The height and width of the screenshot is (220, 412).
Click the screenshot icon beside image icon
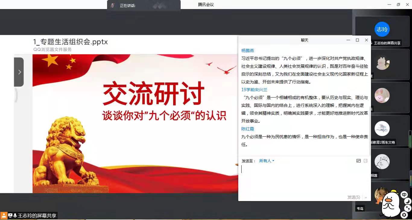tap(366, 161)
